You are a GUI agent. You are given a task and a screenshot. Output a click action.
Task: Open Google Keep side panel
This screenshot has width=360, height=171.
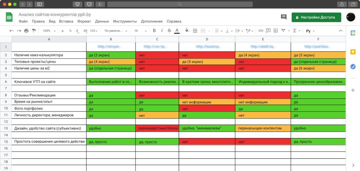click(x=353, y=52)
